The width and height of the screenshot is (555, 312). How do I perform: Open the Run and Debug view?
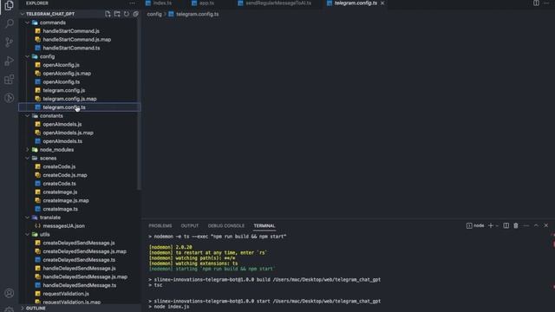(x=10, y=61)
